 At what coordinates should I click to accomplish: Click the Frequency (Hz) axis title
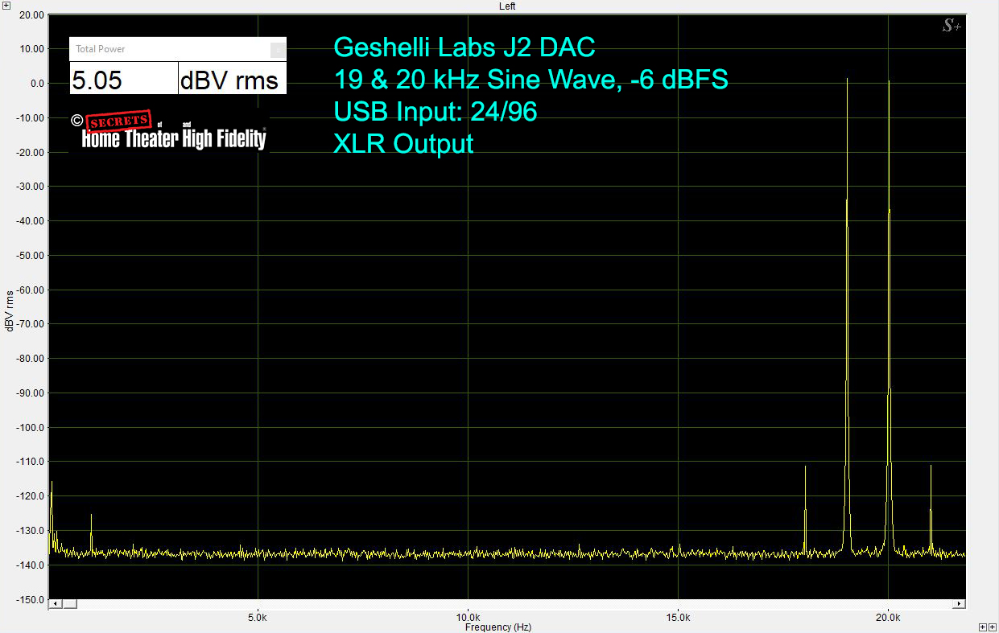[497, 627]
